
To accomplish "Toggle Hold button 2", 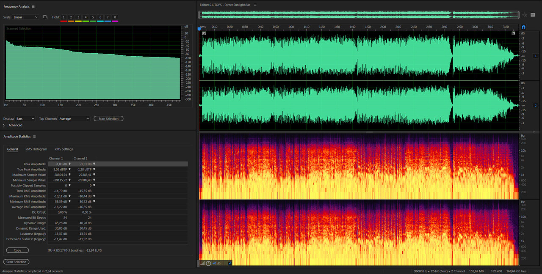I will coord(71,17).
